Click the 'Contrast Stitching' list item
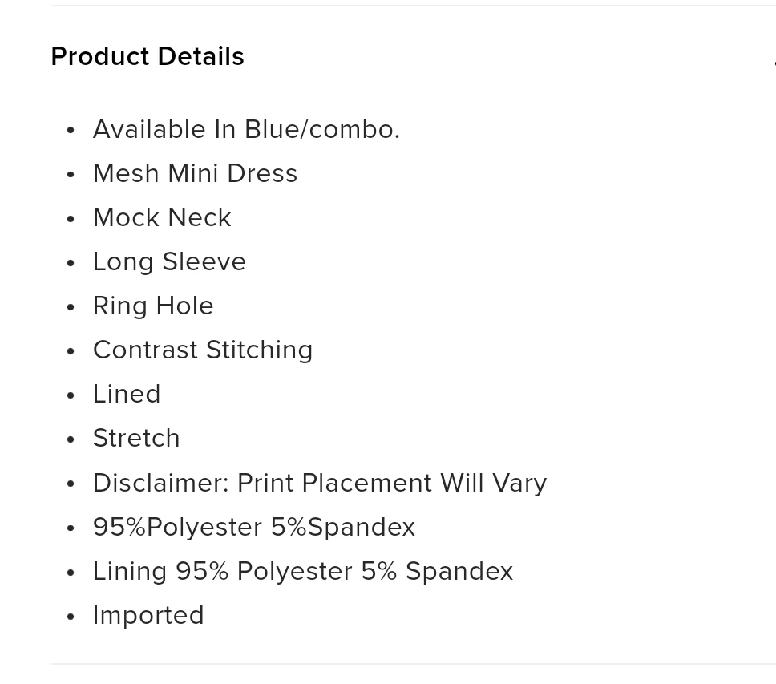This screenshot has height=684, width=776. tap(203, 350)
